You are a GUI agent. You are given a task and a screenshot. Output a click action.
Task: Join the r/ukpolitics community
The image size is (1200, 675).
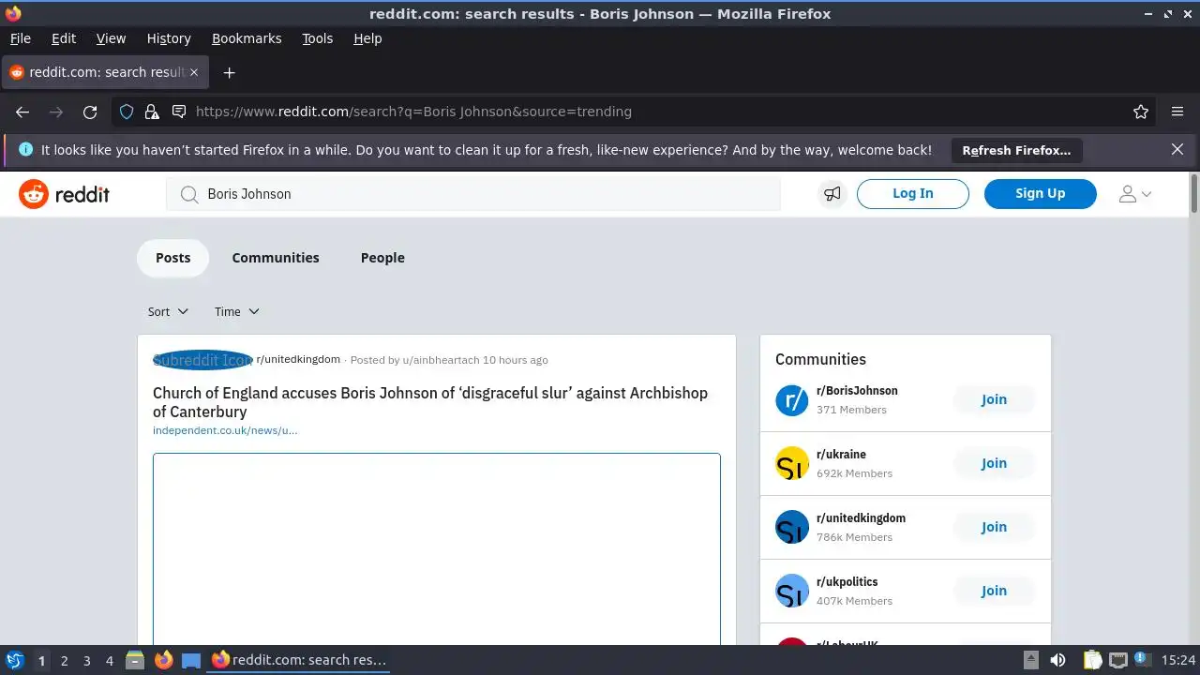pos(994,591)
